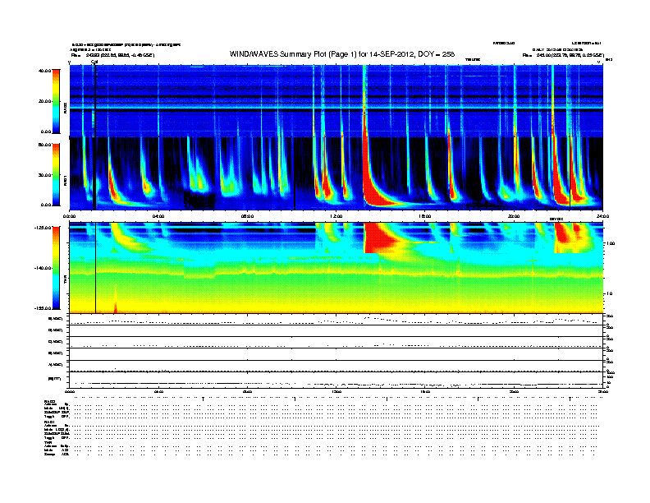Click the RAD2 intensity color bar
This screenshot has height=503, width=650.
point(56,101)
